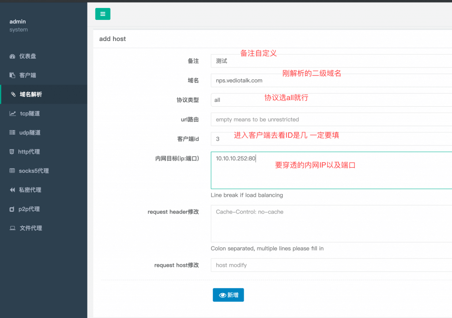This screenshot has height=318, width=452.
Task: Click the dashboard gauge icon beside 仪表盘
Action: [12, 56]
